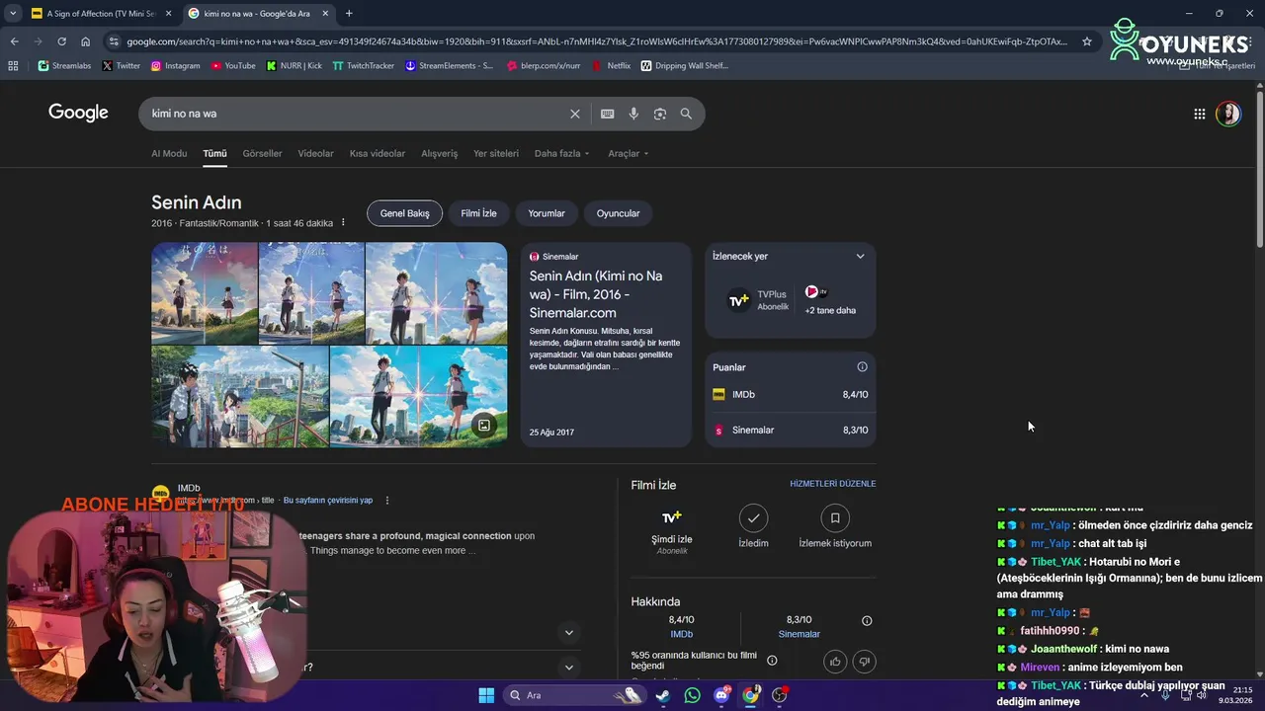Open info icon in Hakkında ratings
Image resolution: width=1265 pixels, height=711 pixels.
(867, 621)
